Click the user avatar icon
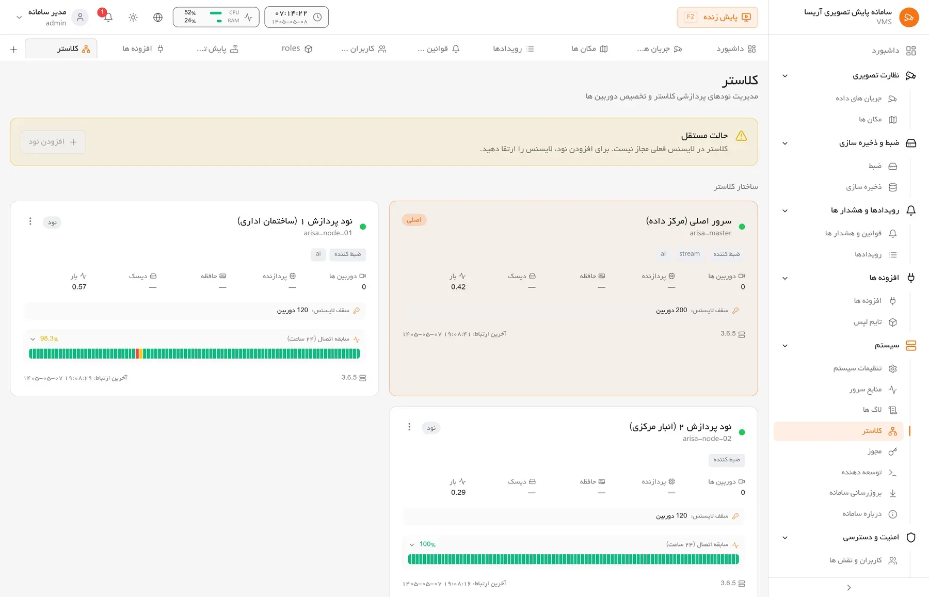The height and width of the screenshot is (597, 929). pos(80,18)
